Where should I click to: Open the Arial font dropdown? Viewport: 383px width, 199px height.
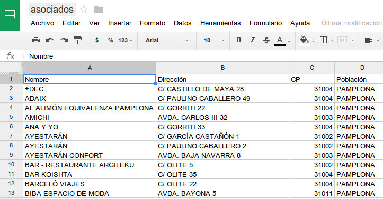tap(167, 40)
